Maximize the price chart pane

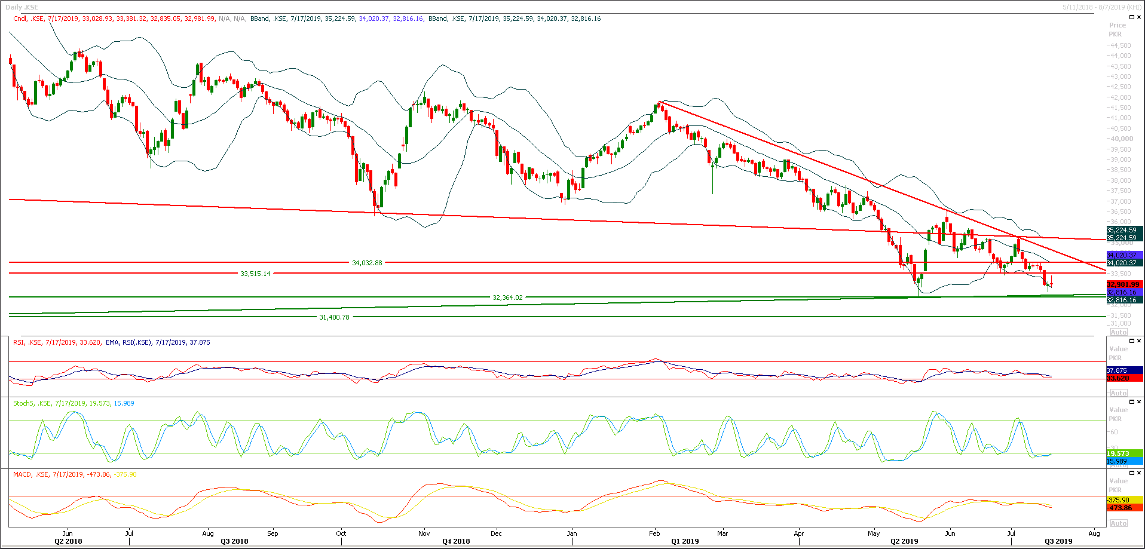(1132, 17)
